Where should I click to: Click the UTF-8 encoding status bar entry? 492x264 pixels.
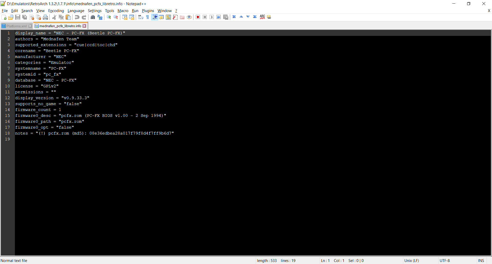(445, 261)
